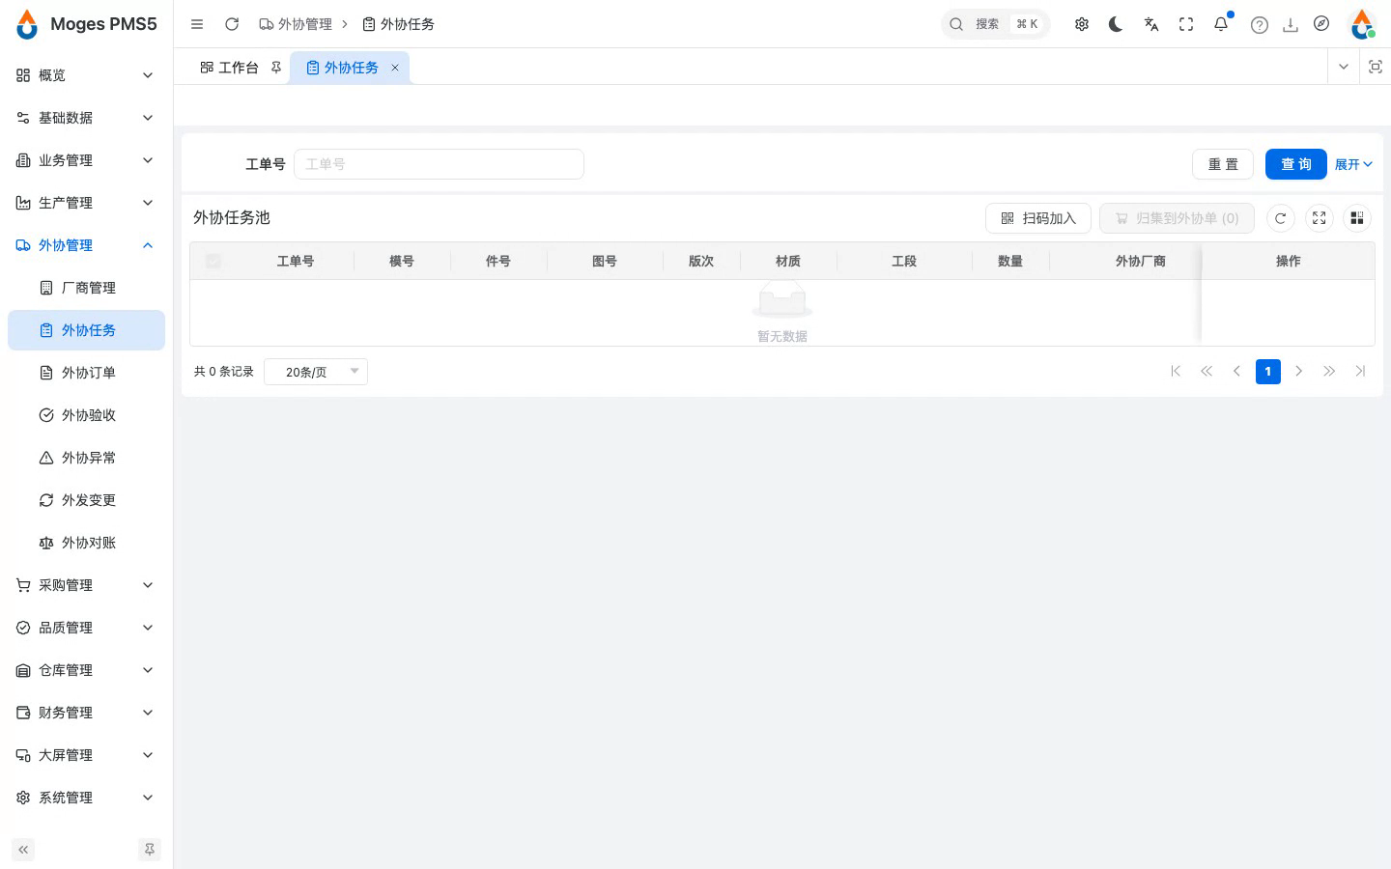Go to the 外协验收 menu item
Screen dimensions: 1391x869
[x=86, y=415]
